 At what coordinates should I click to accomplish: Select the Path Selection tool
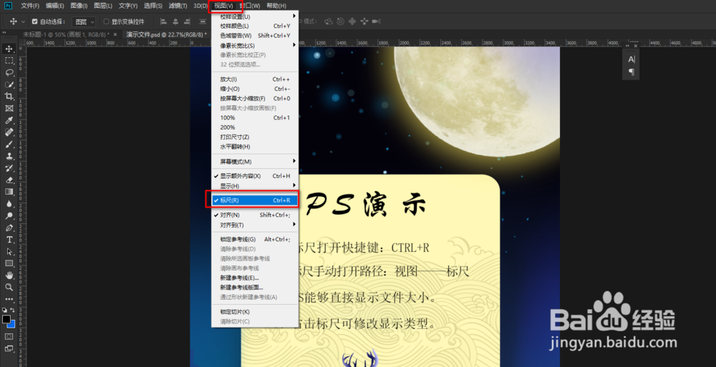click(x=9, y=252)
